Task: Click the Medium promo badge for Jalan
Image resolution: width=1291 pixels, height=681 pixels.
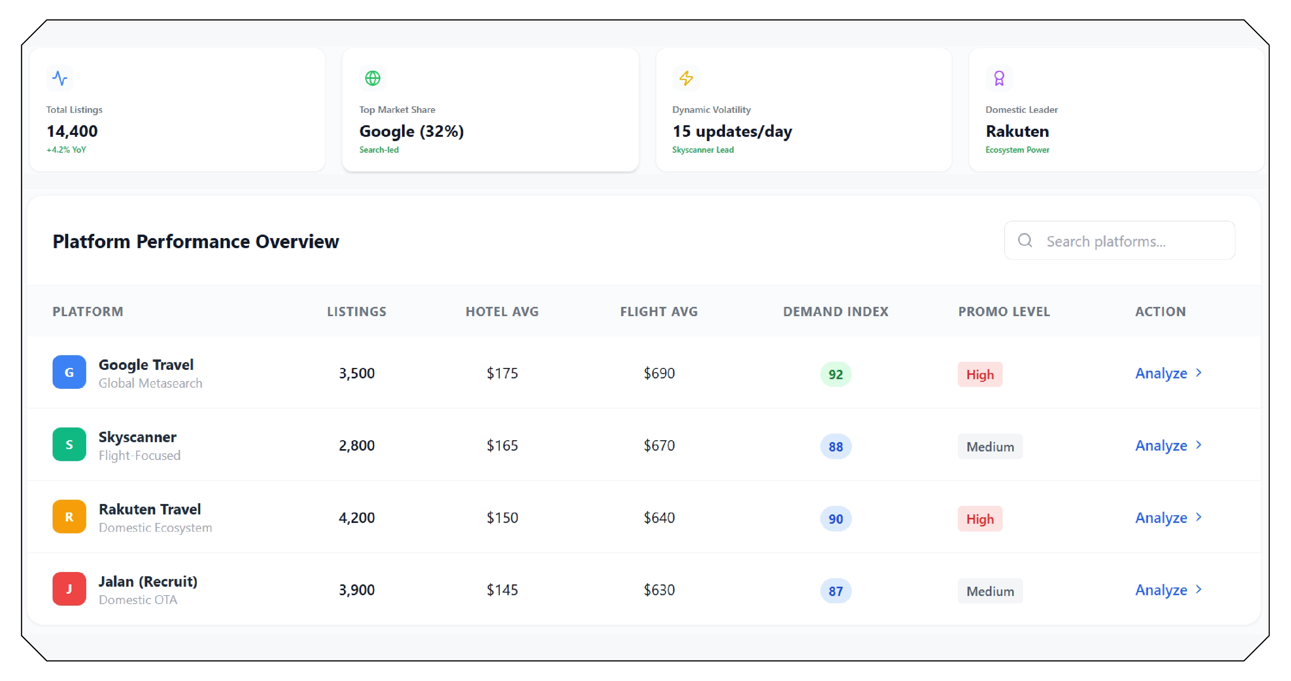Action: coord(990,591)
